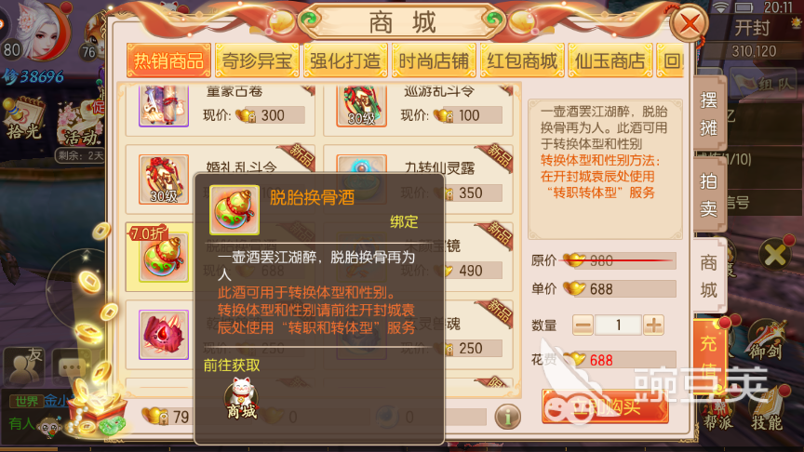The width and height of the screenshot is (804, 452).
Task: Decrease quantity with the minus button
Action: pyautogui.click(x=583, y=325)
